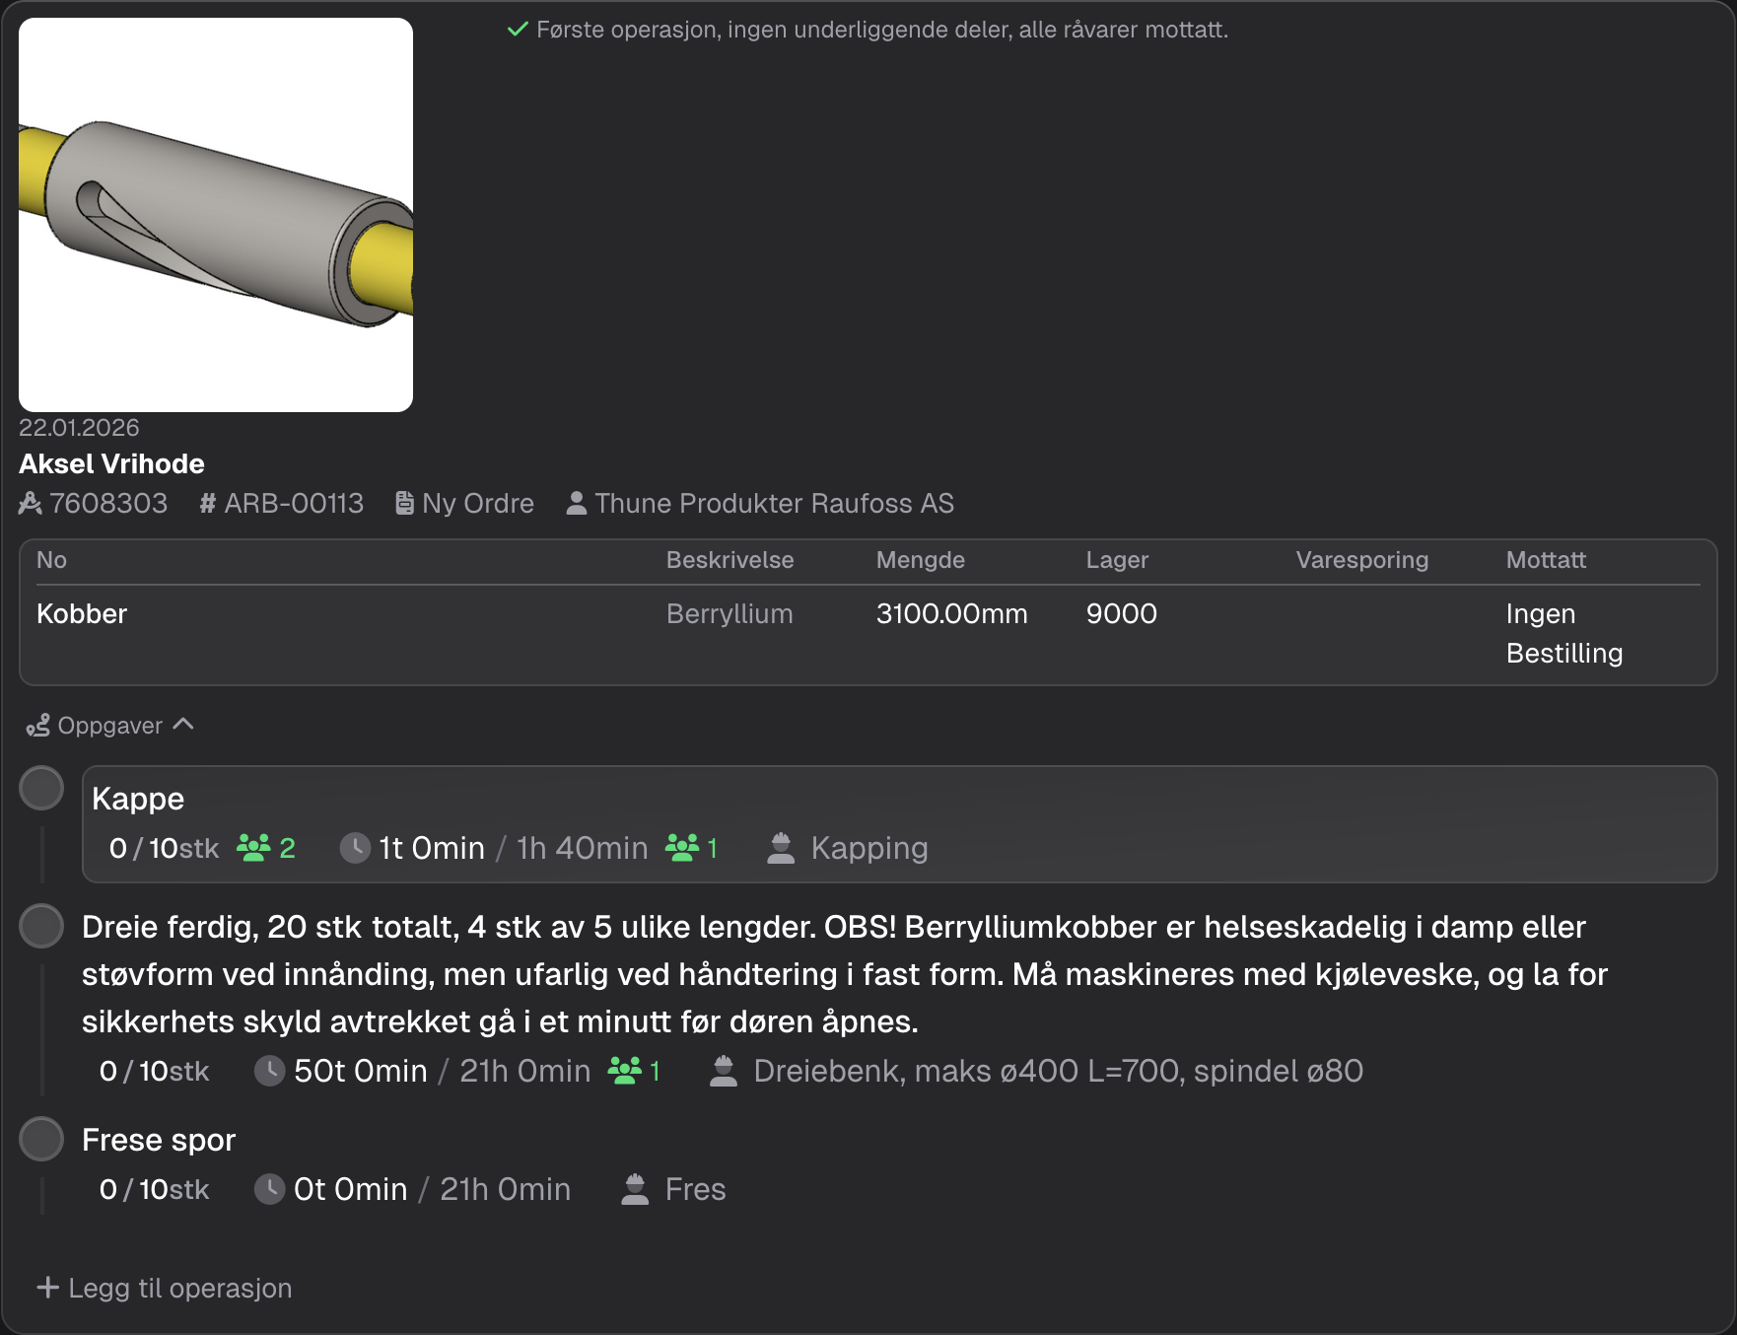Click Legg til operasjon to add operation
Viewport: 1737px width, 1335px height.
point(165,1288)
